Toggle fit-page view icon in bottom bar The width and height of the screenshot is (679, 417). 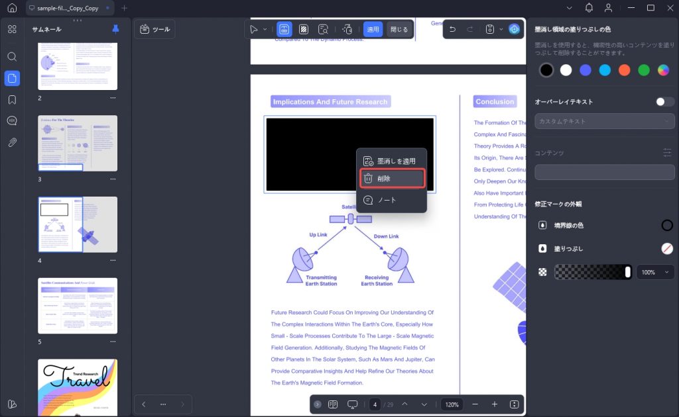(514, 404)
